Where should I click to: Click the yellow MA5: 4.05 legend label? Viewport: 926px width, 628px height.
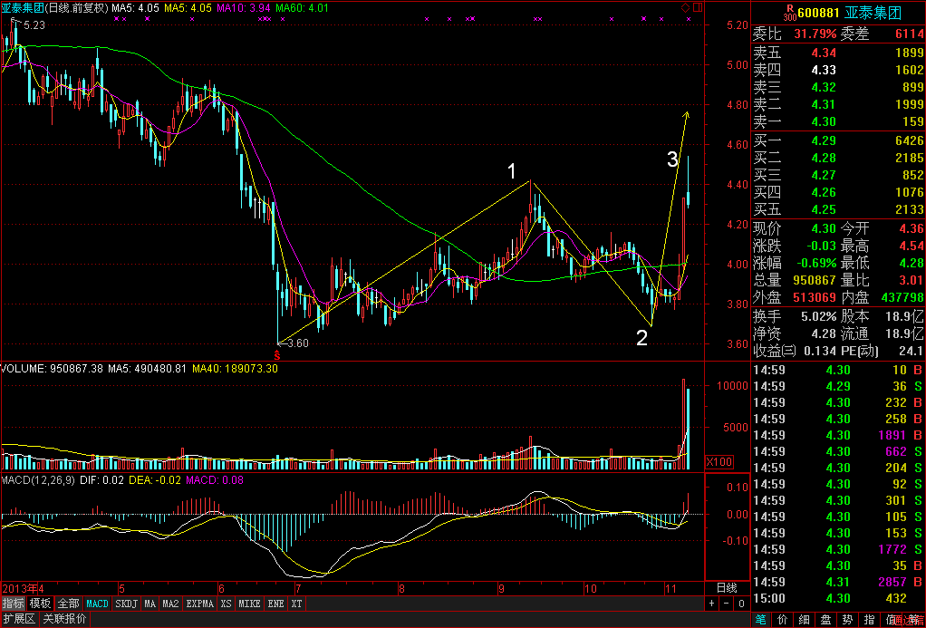point(188,8)
